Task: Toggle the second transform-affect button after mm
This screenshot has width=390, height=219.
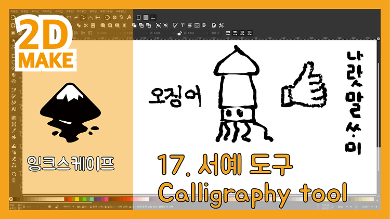Action: click(x=235, y=33)
